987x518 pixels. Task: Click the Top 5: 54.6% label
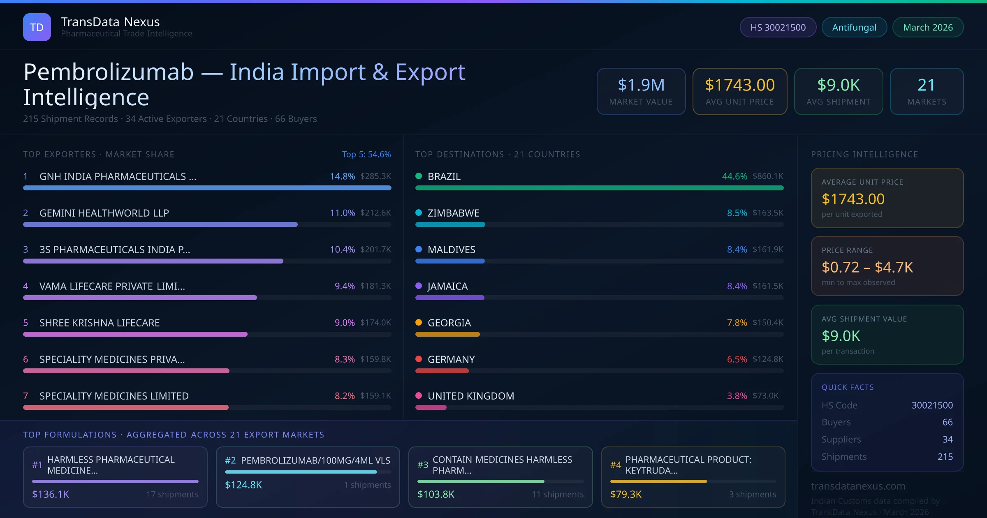tap(366, 154)
